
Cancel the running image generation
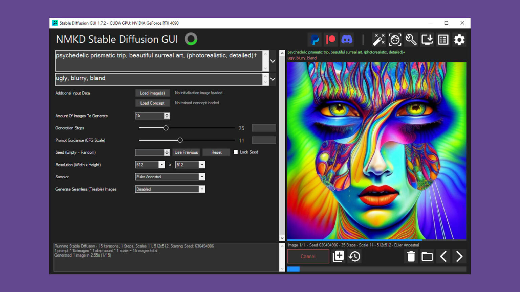(x=308, y=257)
